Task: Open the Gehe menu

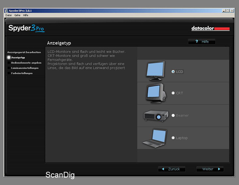Action: [x=17, y=15]
